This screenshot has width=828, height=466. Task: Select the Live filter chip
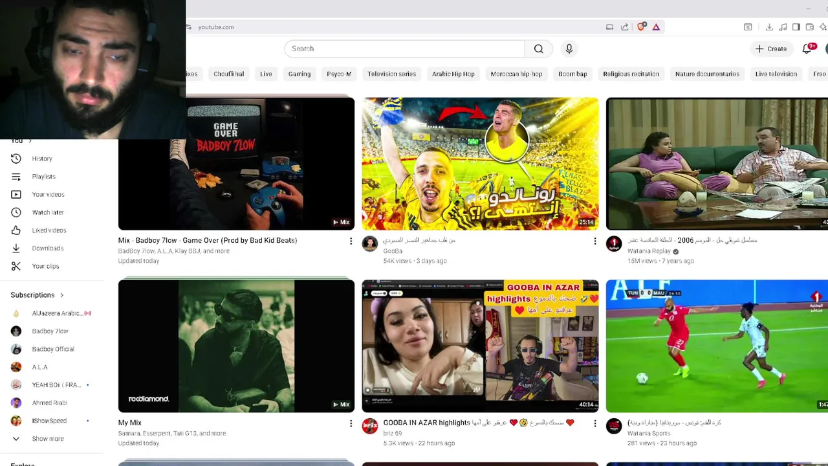(x=266, y=74)
